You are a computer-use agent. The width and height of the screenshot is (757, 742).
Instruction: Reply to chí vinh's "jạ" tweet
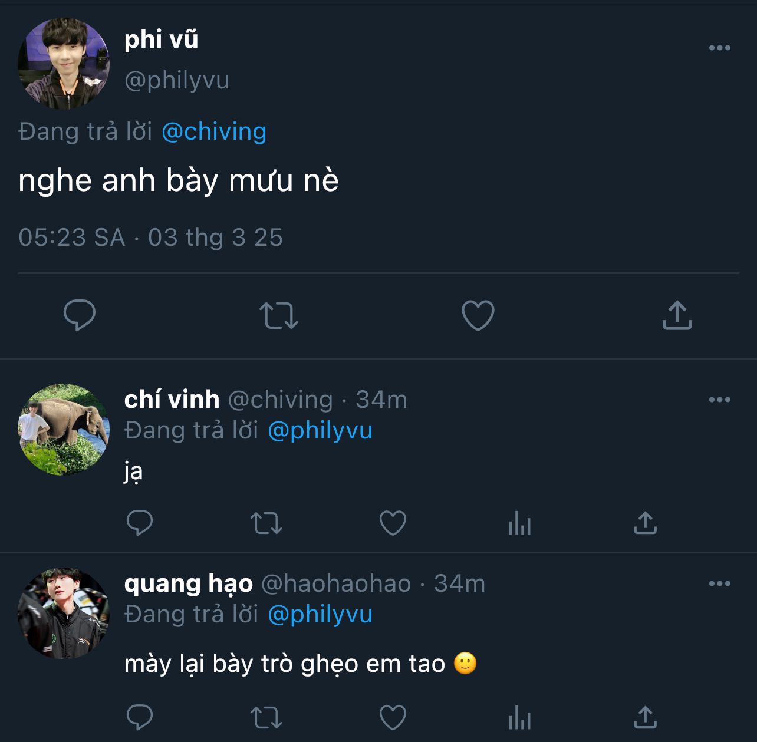[140, 523]
